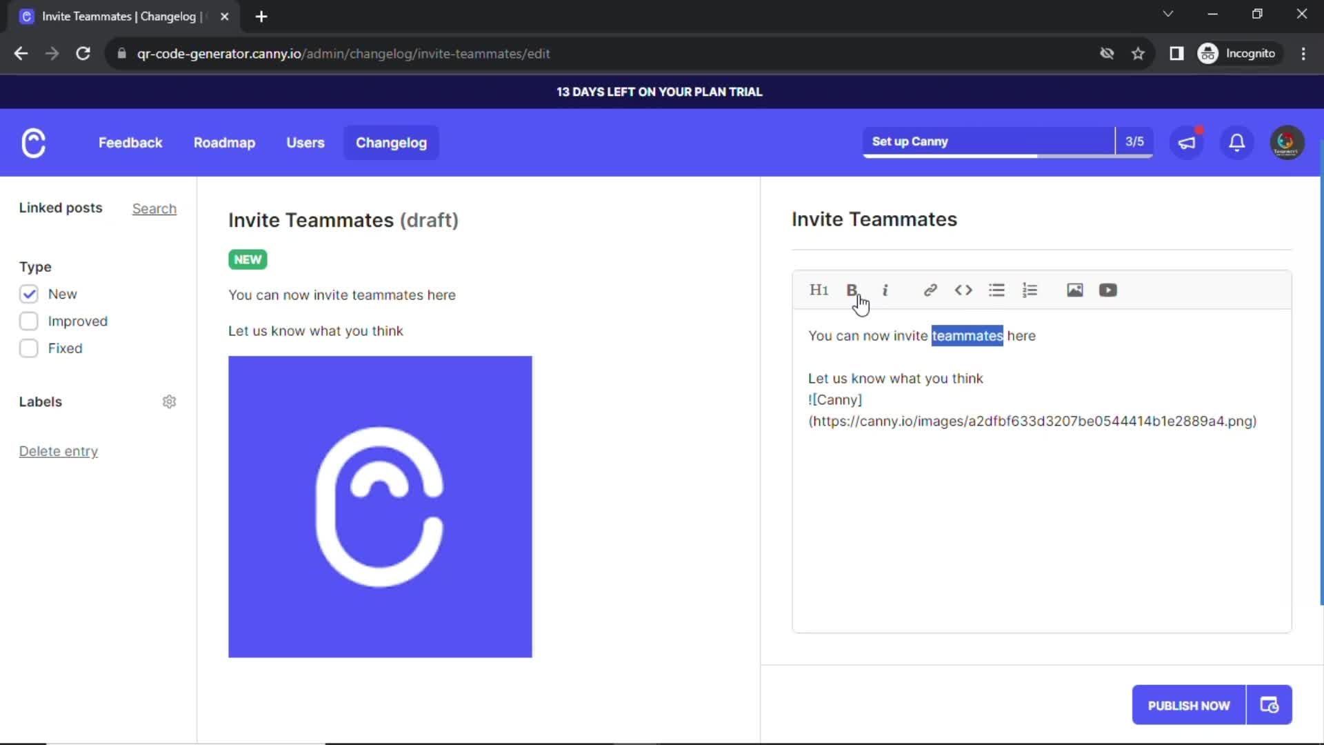Create a bulleted list
The height and width of the screenshot is (745, 1324).
click(996, 290)
